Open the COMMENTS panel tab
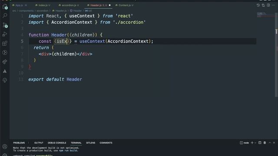This screenshot has height=156, width=278. click(106, 143)
